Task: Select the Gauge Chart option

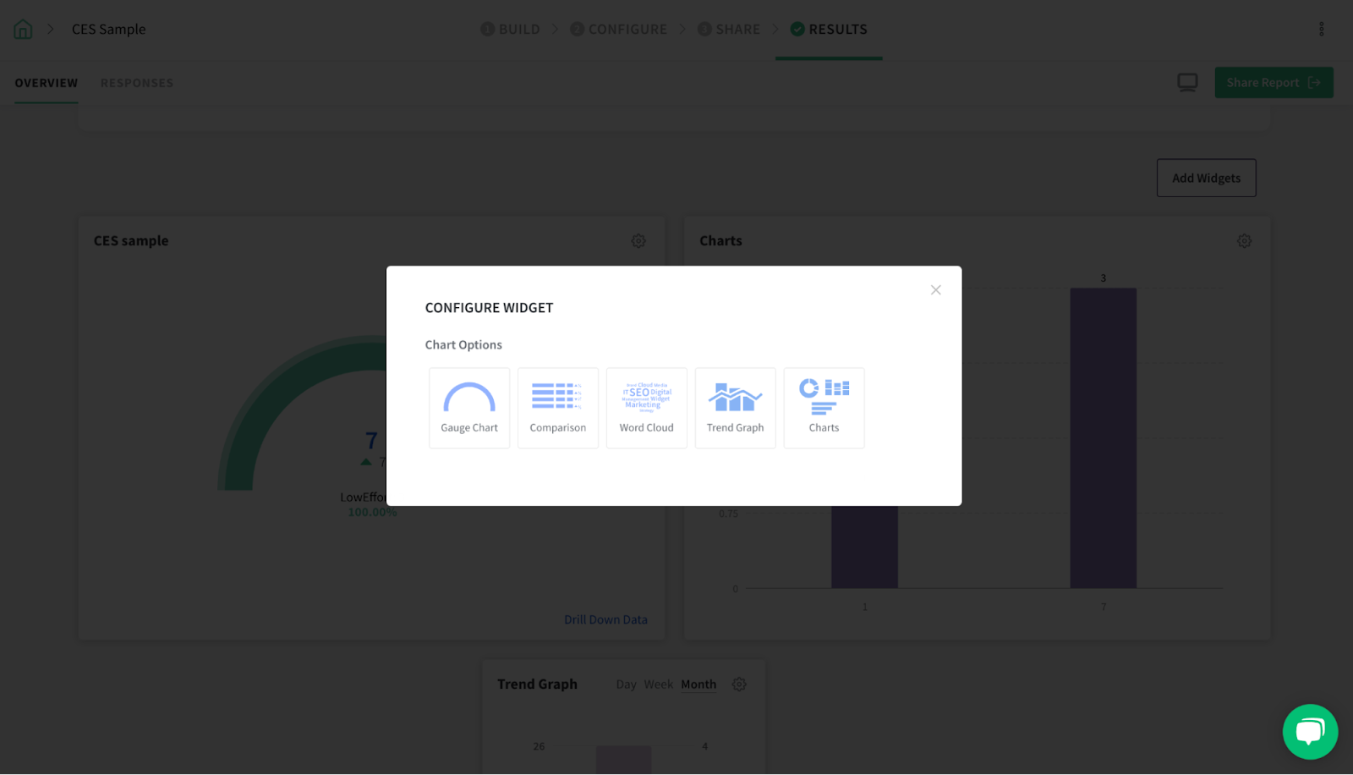Action: (x=469, y=408)
